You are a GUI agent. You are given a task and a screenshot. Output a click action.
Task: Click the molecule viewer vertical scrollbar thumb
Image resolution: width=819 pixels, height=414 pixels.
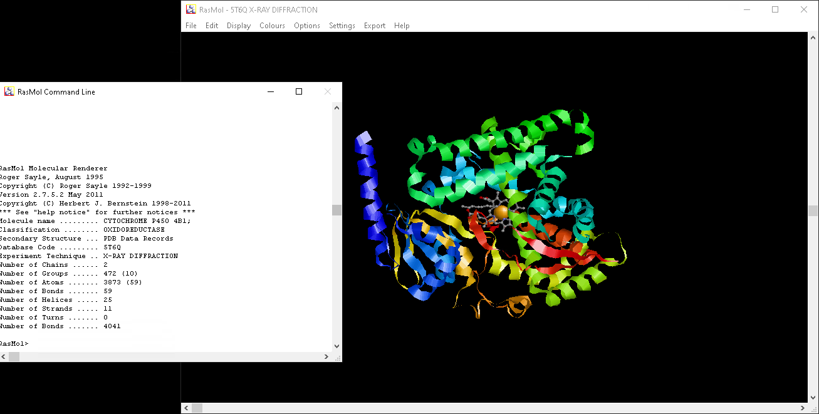coord(813,210)
